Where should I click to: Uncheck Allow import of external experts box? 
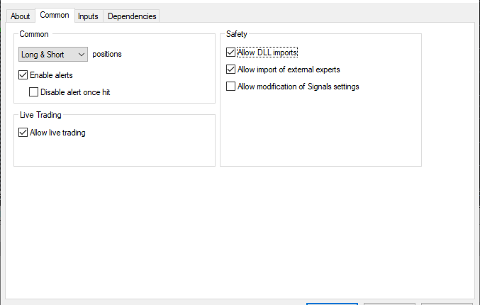coord(230,70)
